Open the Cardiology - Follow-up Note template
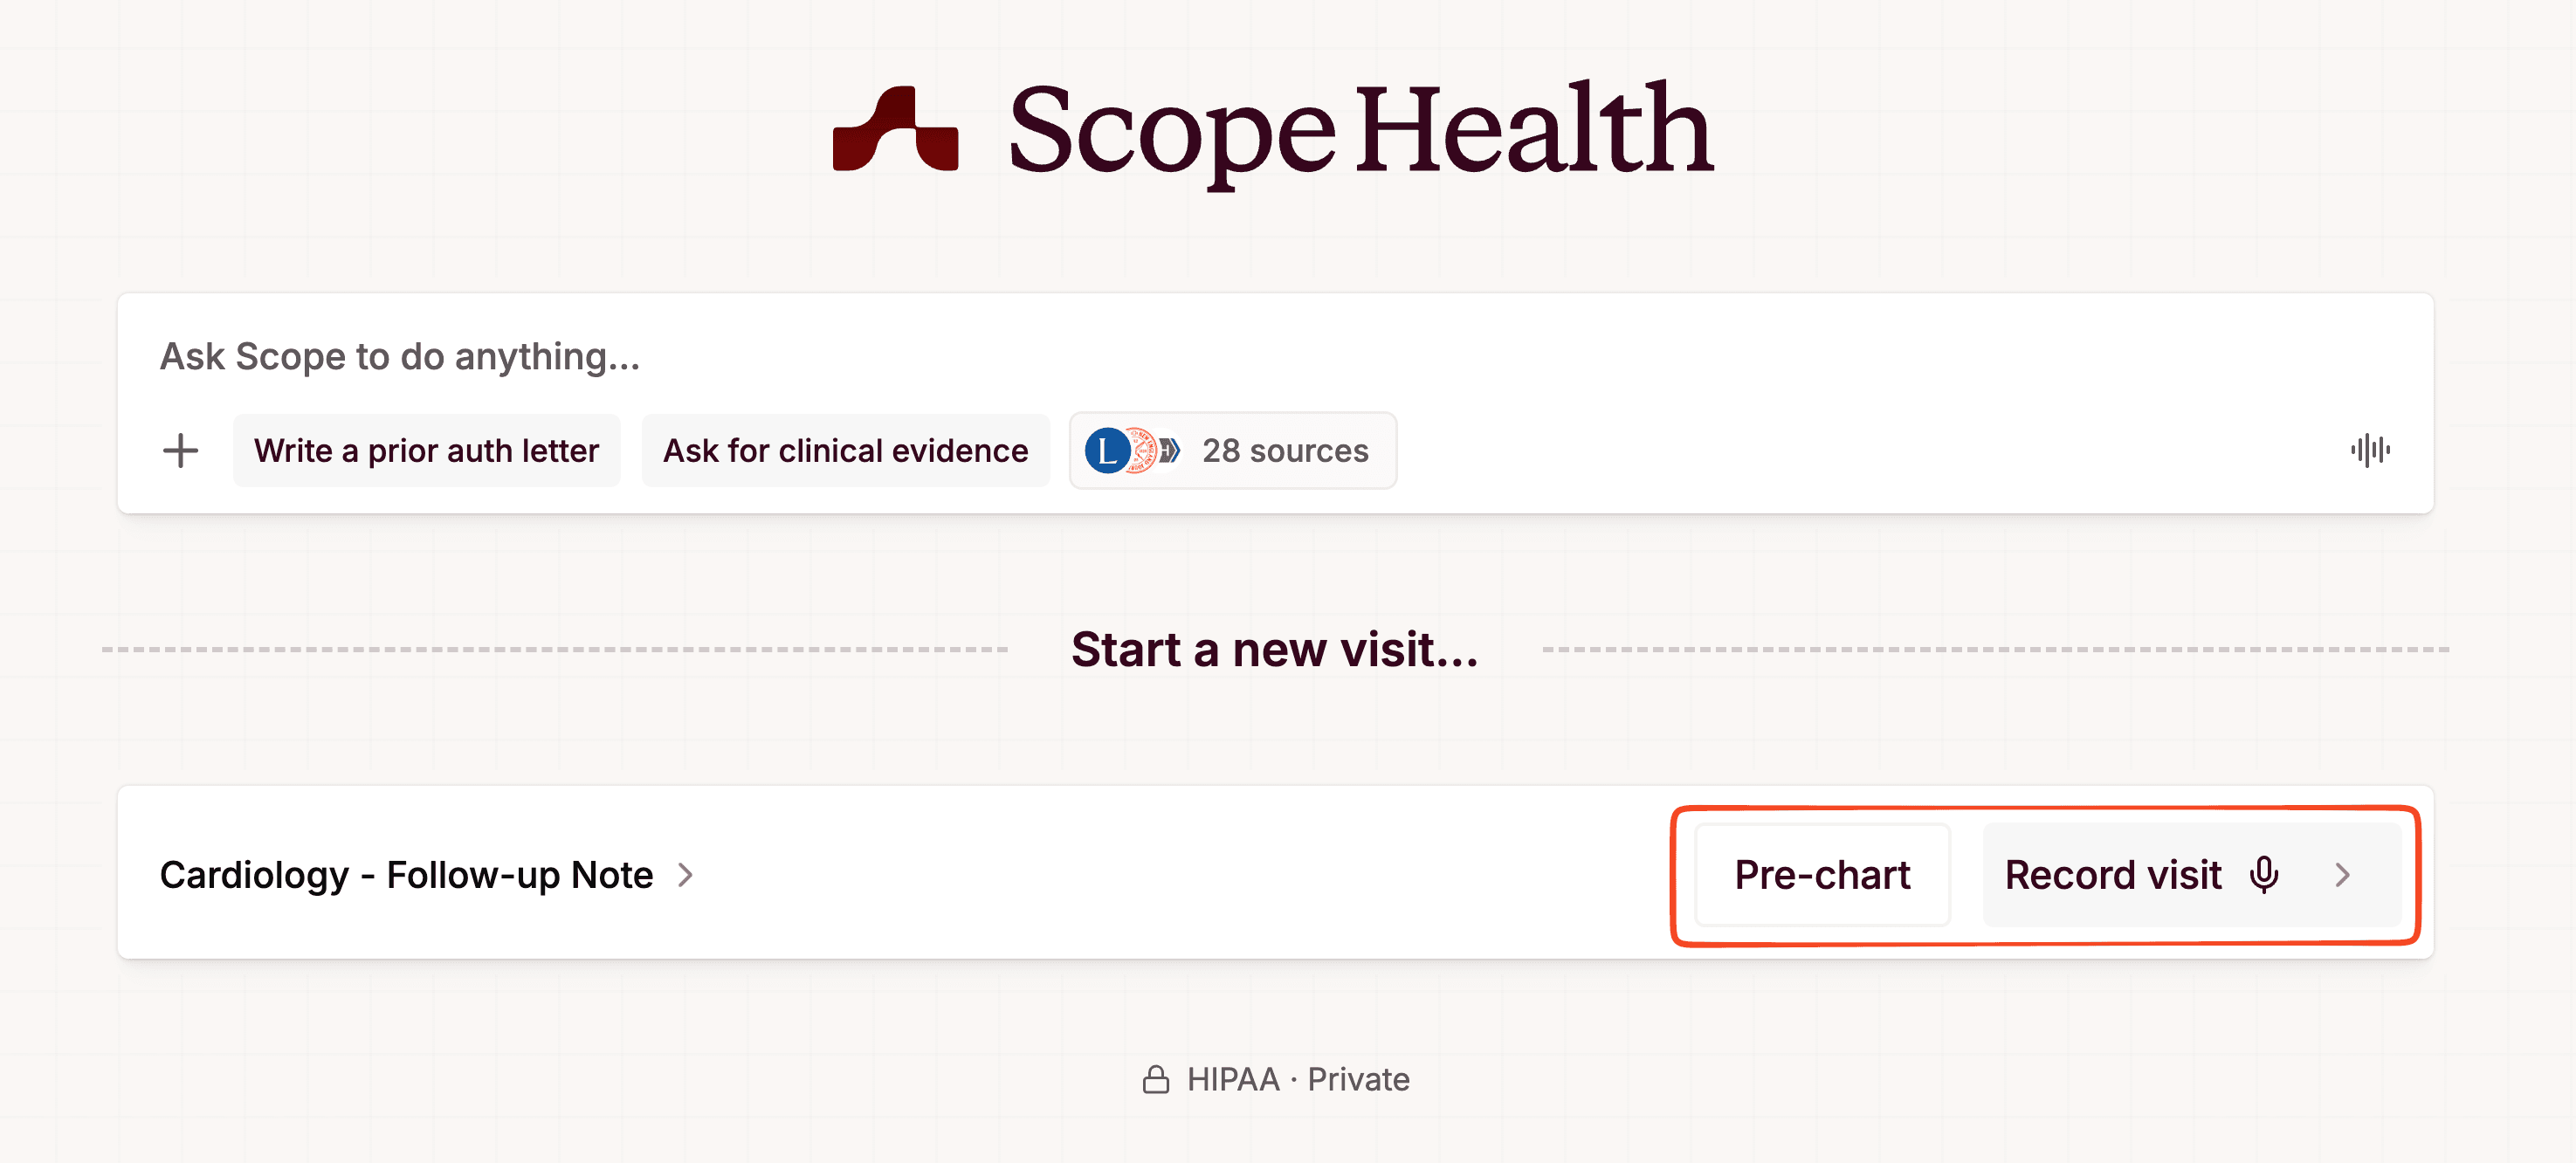 pyautogui.click(x=406, y=875)
